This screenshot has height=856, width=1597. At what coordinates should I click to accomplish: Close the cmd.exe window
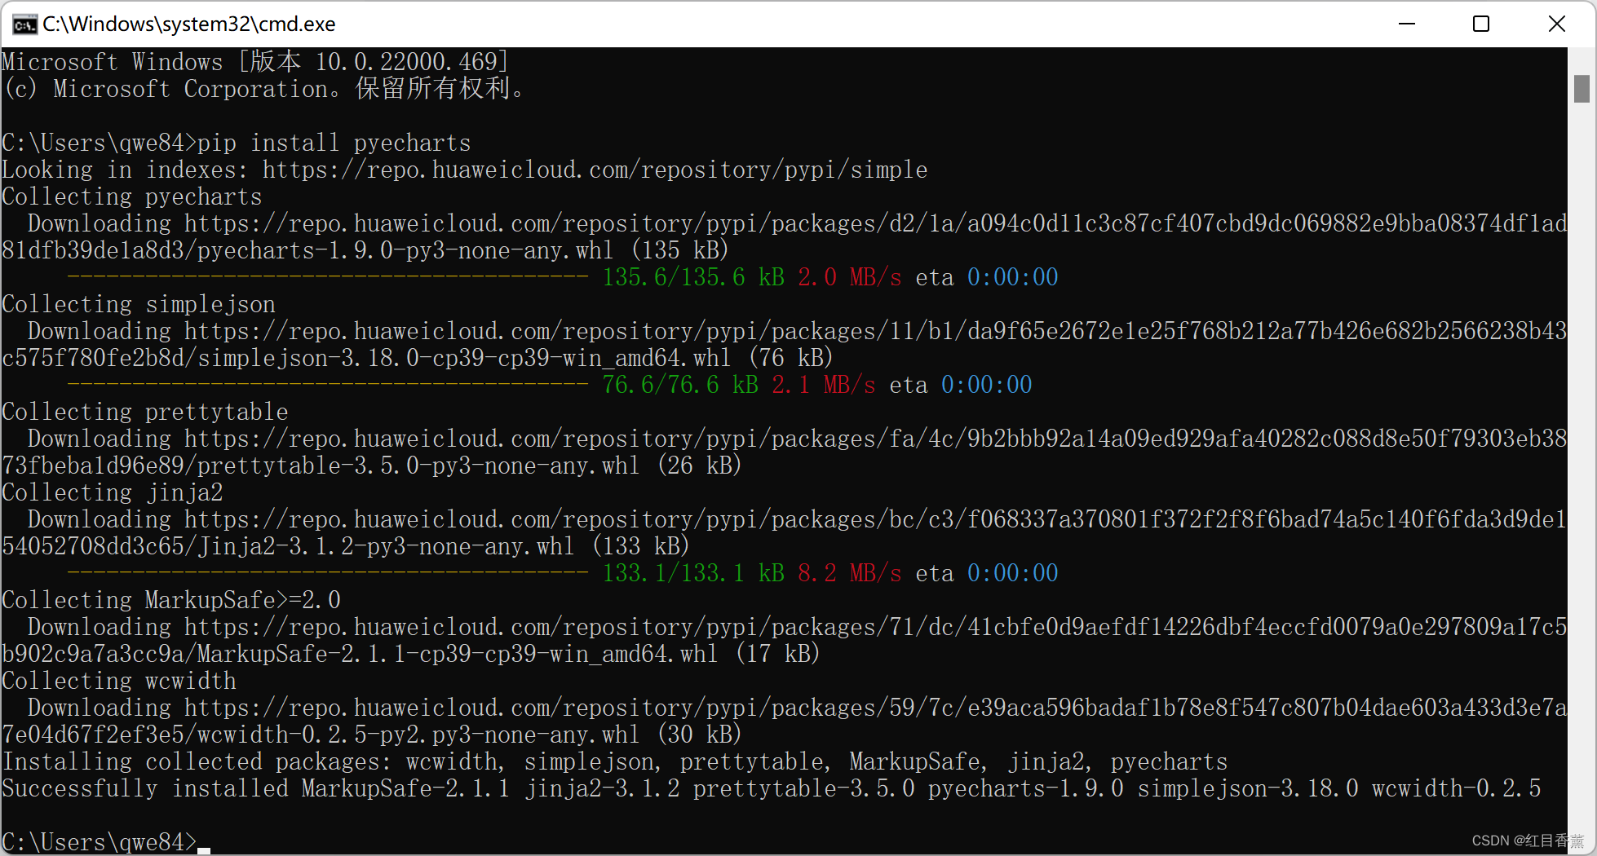[1557, 24]
